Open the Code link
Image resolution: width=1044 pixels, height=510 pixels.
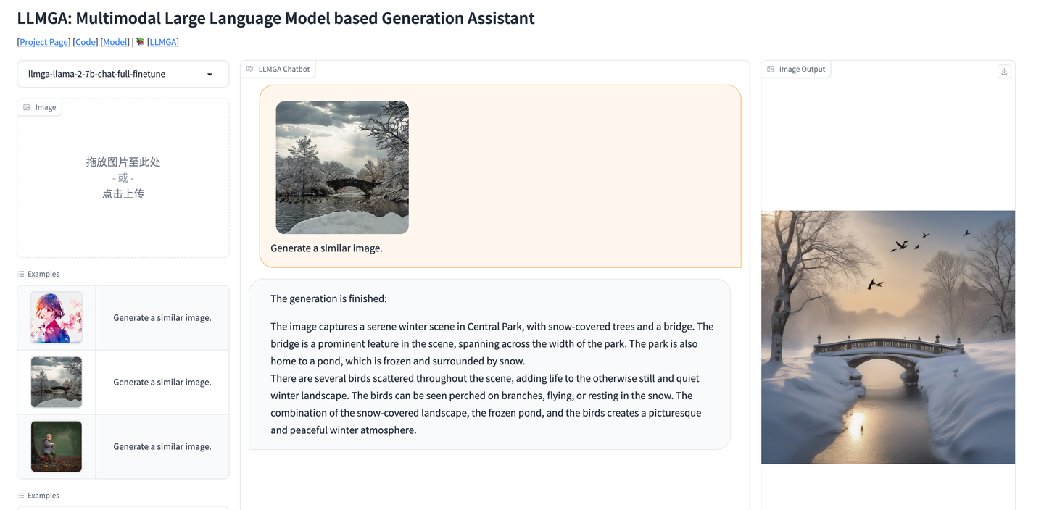[85, 41]
